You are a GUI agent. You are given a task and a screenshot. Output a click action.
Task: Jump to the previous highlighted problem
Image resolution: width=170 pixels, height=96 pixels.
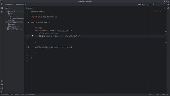pos(164,11)
